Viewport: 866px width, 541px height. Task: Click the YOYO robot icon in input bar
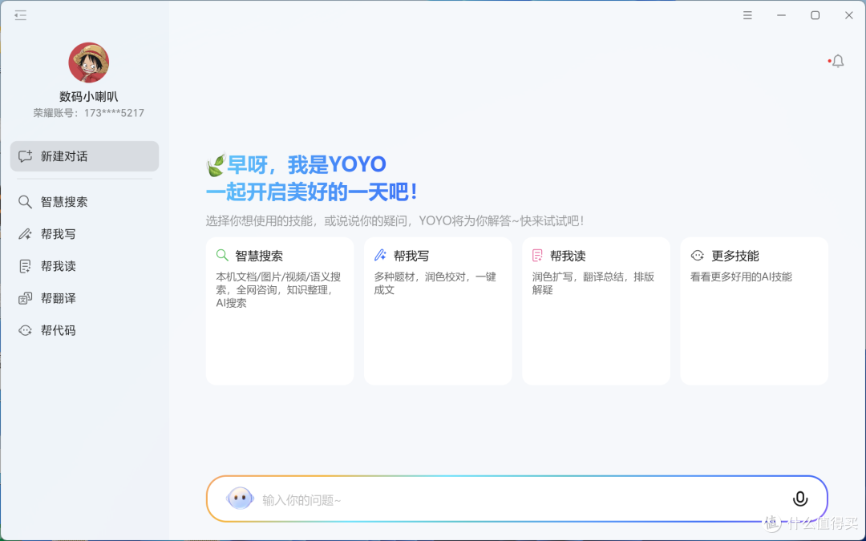pyautogui.click(x=240, y=499)
